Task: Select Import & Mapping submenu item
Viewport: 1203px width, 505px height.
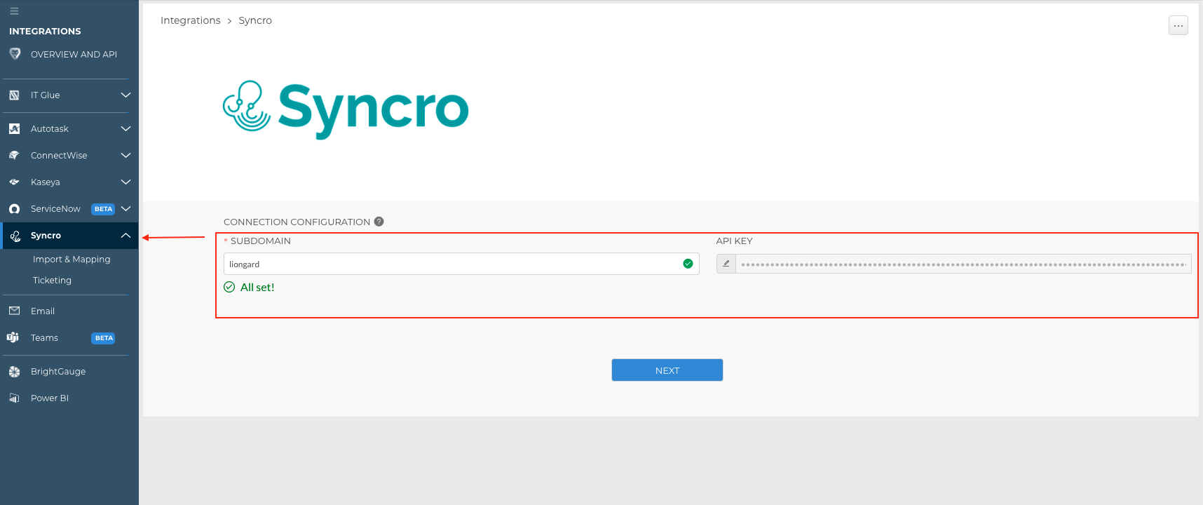Action: click(x=72, y=259)
